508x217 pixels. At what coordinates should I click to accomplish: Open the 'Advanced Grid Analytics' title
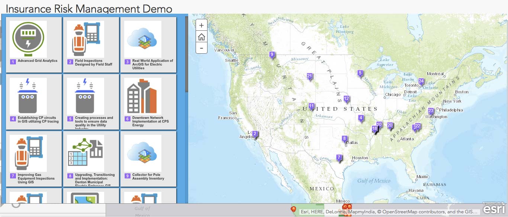(x=38, y=61)
